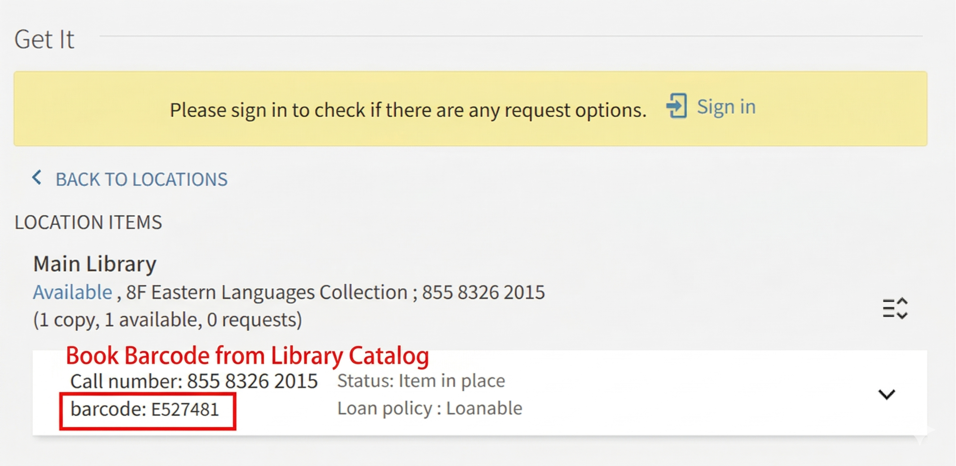
Task: Click the copies and requests summary line
Action: pos(167,320)
